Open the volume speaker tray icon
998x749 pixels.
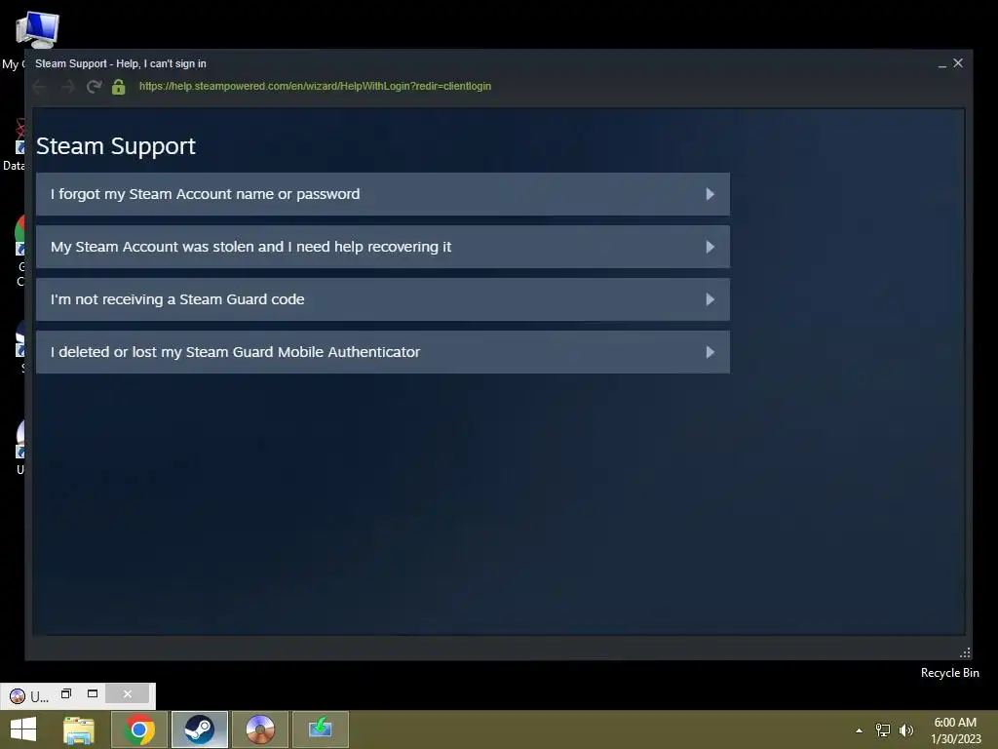(906, 729)
